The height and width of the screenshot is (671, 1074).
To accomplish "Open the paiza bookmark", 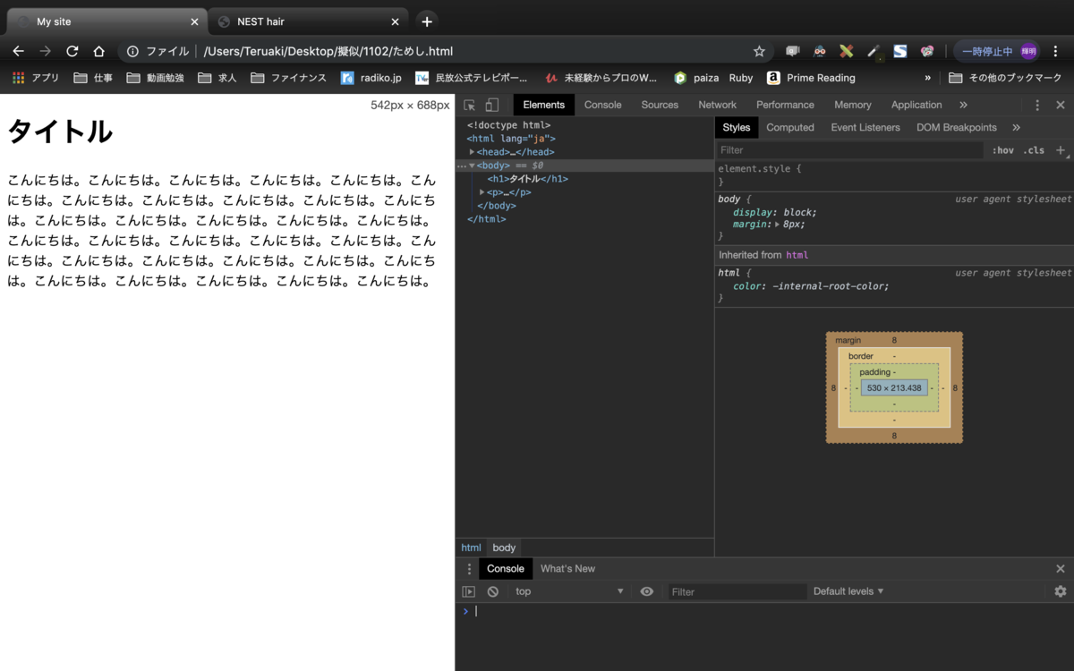I will pos(696,78).
